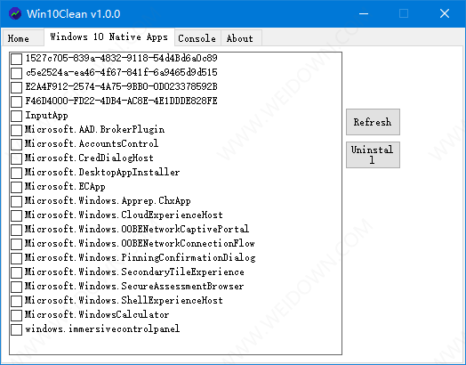Screen dimensions: 466x365
Task: Check Microsoft.Windows.OOBENetworkCaptivePortal checkbox
Action: click(x=16, y=230)
